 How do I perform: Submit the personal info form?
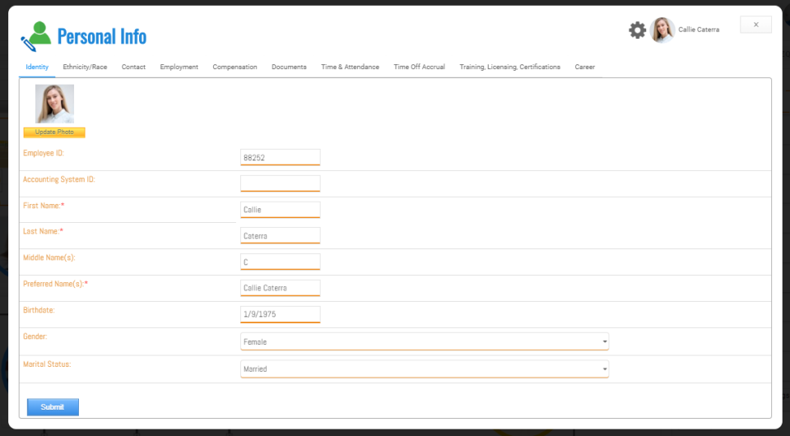(x=53, y=406)
